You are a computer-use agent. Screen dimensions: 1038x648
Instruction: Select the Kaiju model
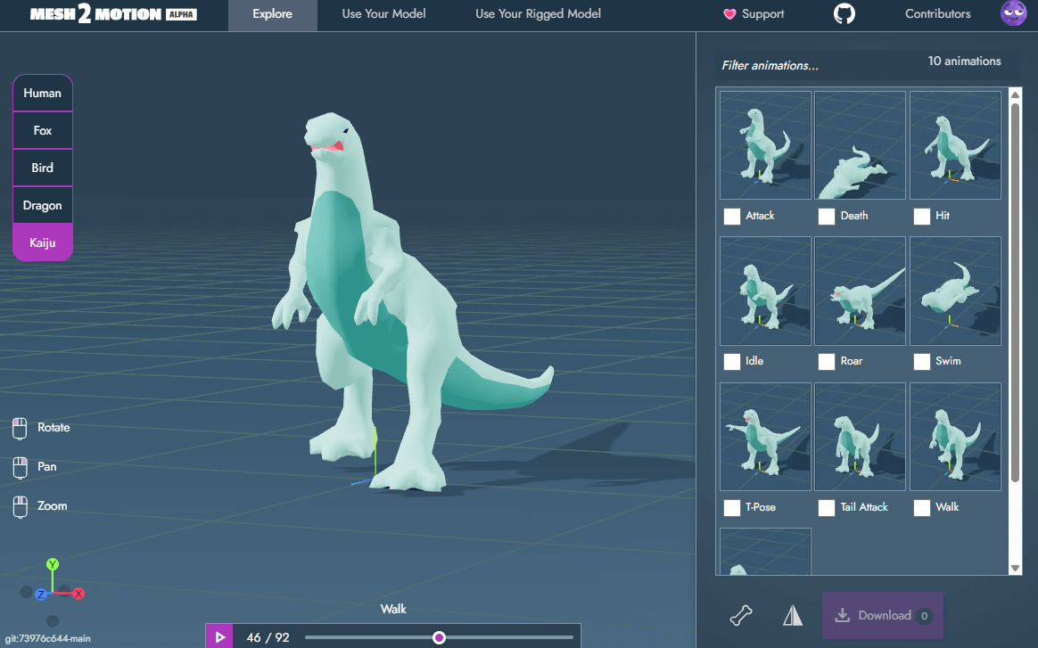(x=43, y=242)
